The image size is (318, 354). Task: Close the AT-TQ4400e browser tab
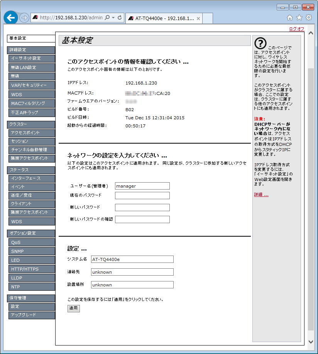point(198,19)
